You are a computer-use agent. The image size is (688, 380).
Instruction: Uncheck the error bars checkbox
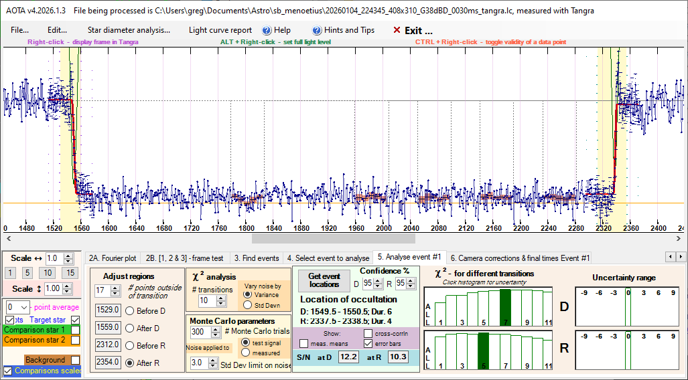(369, 344)
